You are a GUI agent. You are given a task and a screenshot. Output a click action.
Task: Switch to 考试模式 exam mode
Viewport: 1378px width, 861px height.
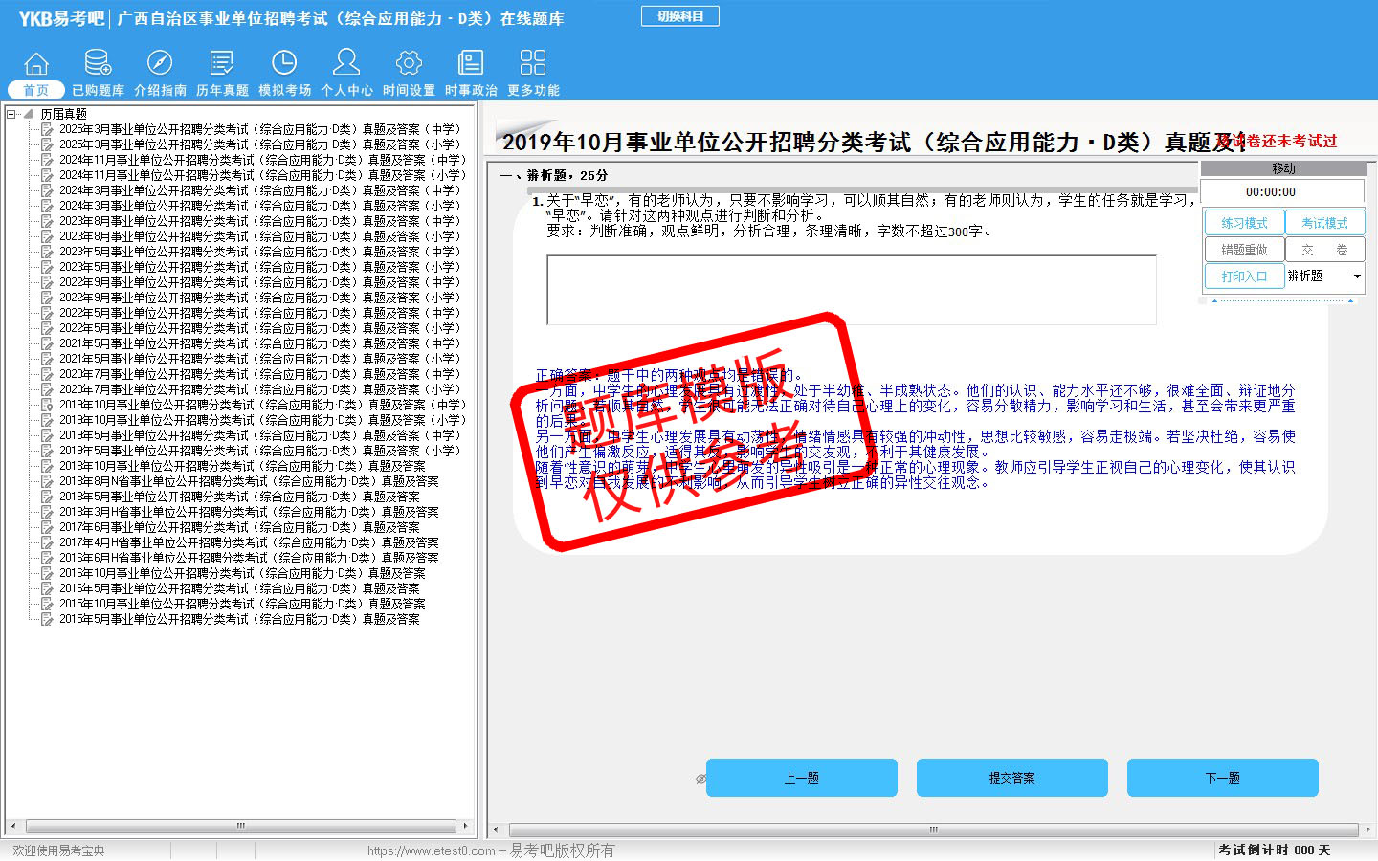click(x=1324, y=223)
